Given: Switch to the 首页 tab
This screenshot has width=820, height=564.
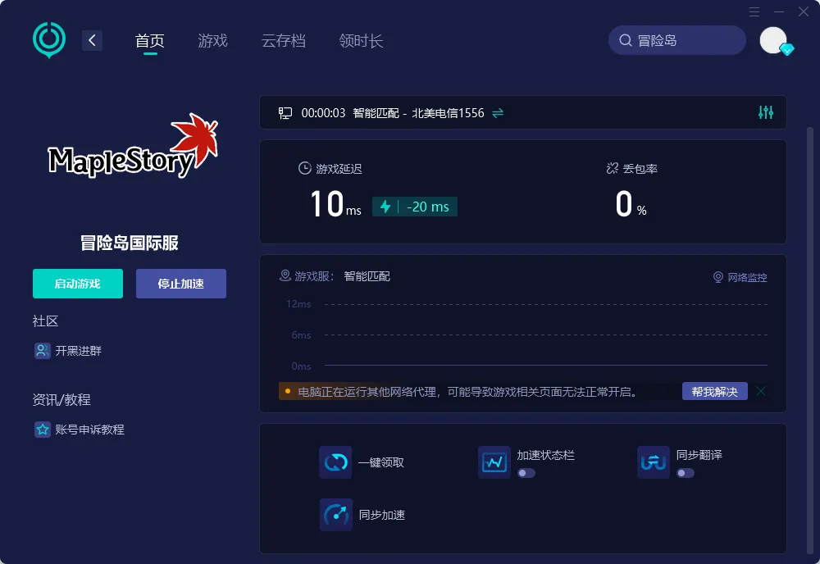Looking at the screenshot, I should [x=150, y=41].
